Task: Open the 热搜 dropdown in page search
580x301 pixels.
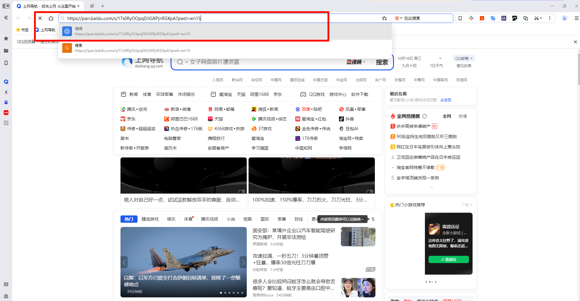Action: point(356,62)
